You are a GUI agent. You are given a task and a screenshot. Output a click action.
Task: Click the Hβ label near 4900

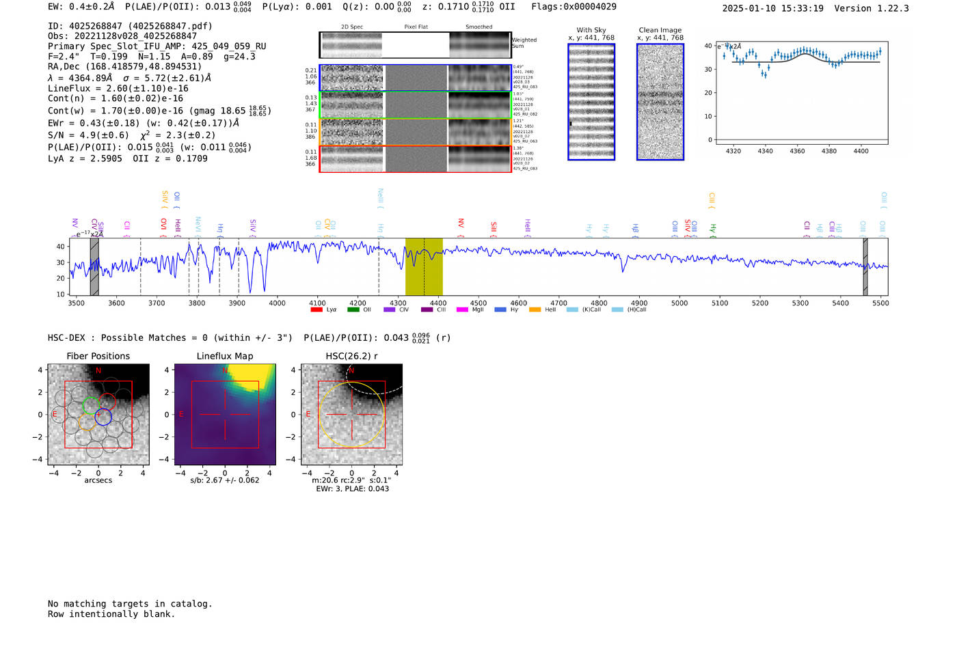(x=635, y=230)
